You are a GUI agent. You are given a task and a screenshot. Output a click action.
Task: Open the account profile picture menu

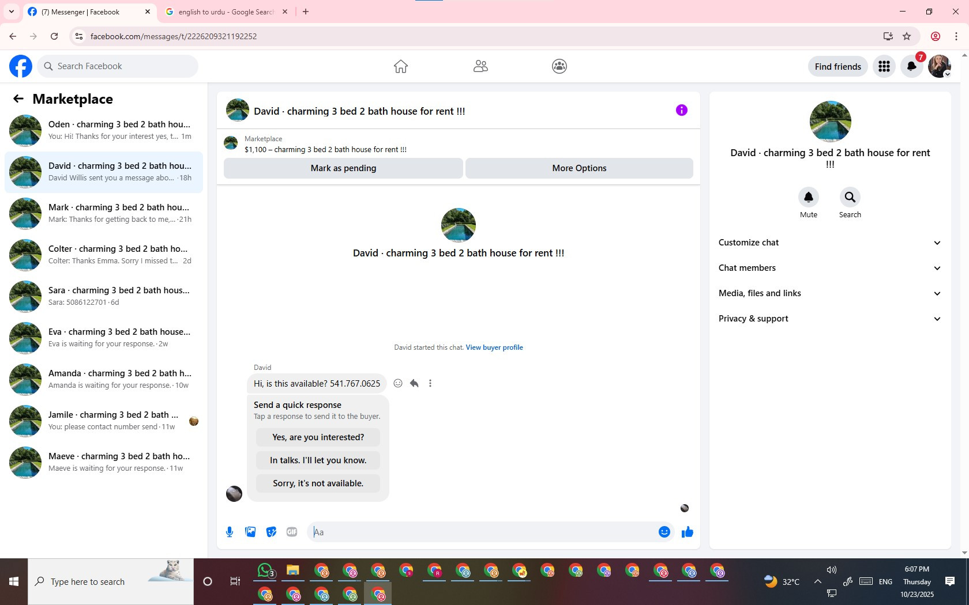click(x=939, y=66)
